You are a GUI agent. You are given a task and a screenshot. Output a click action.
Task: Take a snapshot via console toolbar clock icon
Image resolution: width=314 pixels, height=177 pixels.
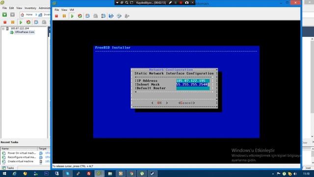coord(87,16)
